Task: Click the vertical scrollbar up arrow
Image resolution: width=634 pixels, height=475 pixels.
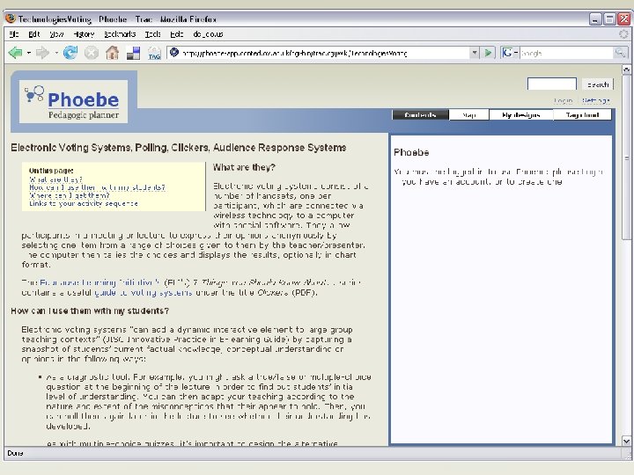Action: 626,69
